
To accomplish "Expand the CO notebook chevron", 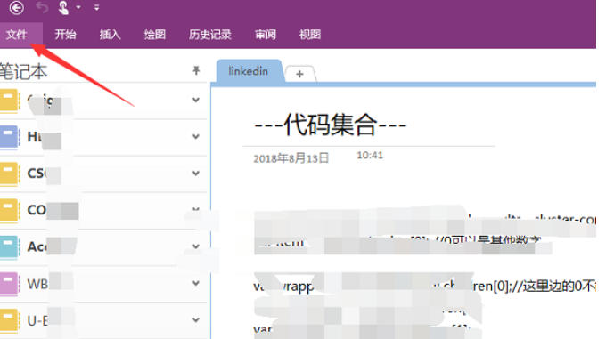I will 196,209.
